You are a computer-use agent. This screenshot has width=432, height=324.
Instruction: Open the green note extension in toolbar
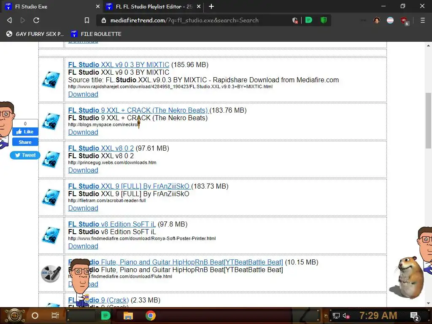click(x=309, y=20)
